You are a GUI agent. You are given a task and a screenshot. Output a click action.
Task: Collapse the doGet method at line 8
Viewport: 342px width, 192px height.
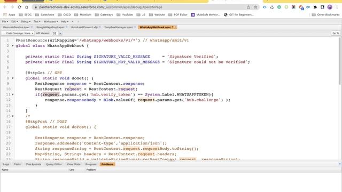coord(13,78)
